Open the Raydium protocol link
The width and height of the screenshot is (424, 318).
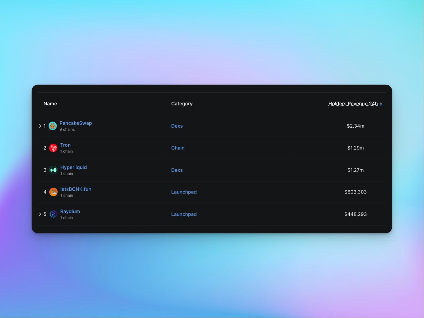(x=70, y=212)
